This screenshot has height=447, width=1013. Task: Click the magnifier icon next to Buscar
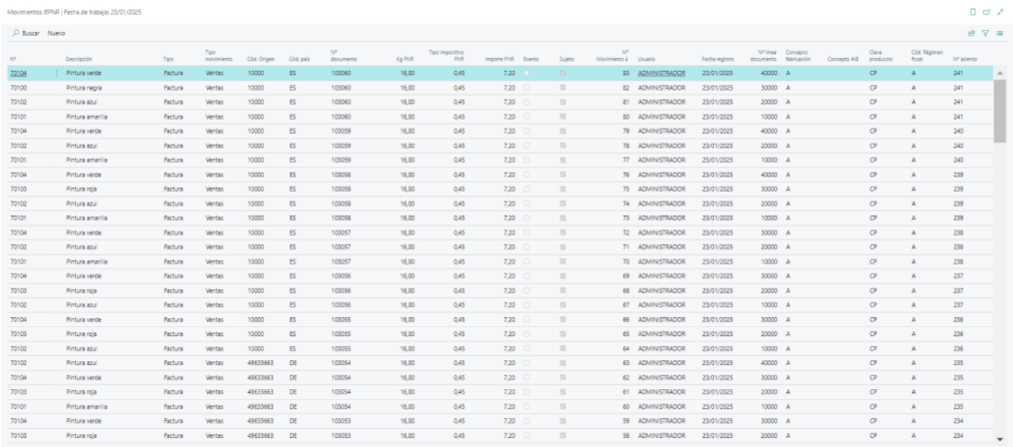[15, 33]
